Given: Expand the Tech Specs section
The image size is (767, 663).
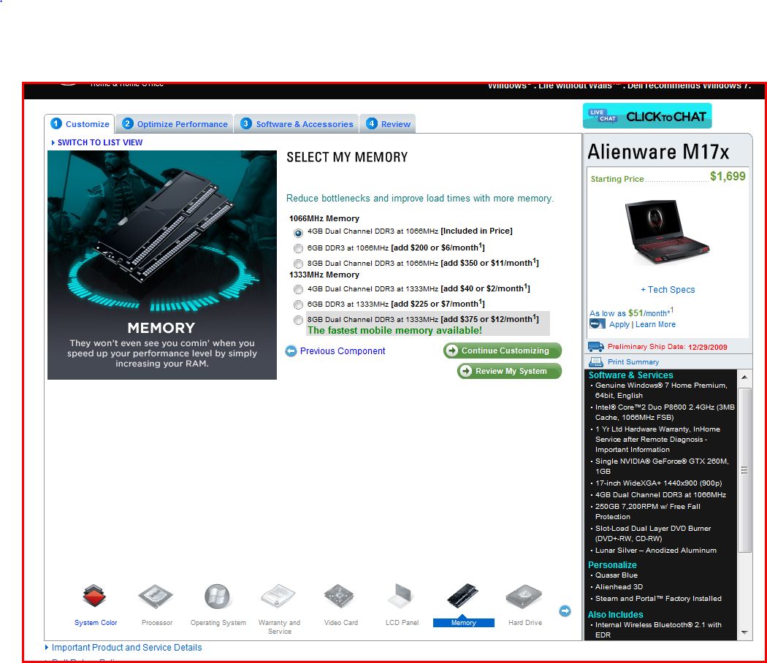Looking at the screenshot, I should coord(668,289).
